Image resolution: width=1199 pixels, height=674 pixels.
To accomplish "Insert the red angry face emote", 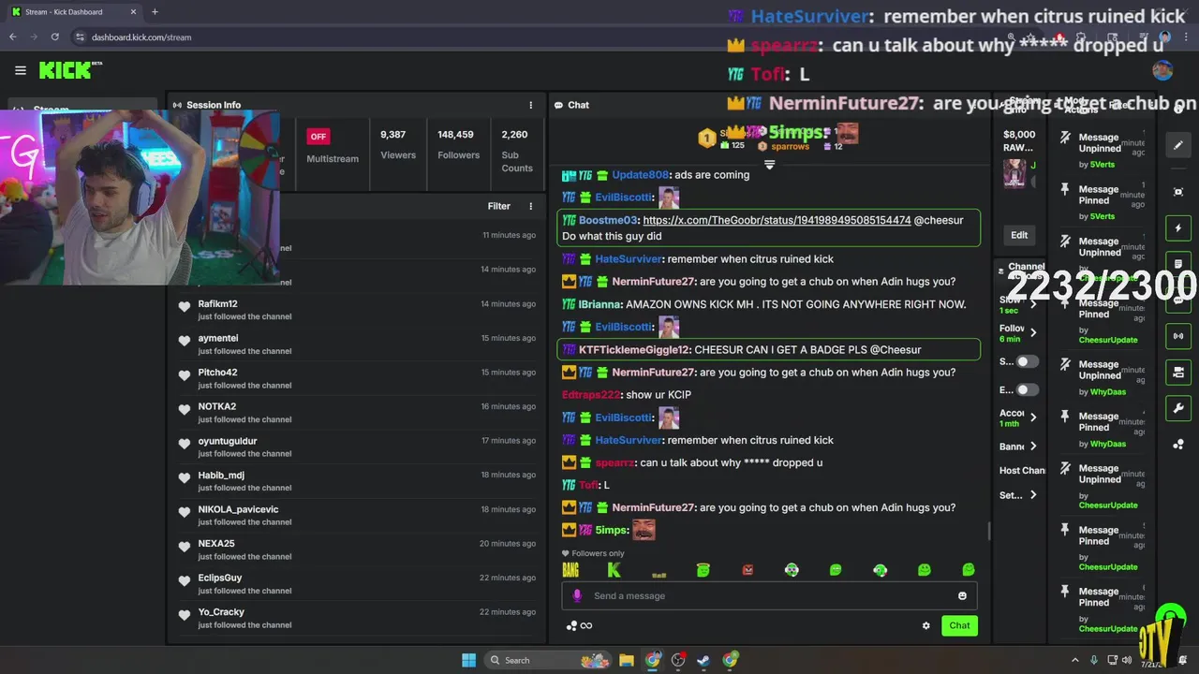I will 748,569.
